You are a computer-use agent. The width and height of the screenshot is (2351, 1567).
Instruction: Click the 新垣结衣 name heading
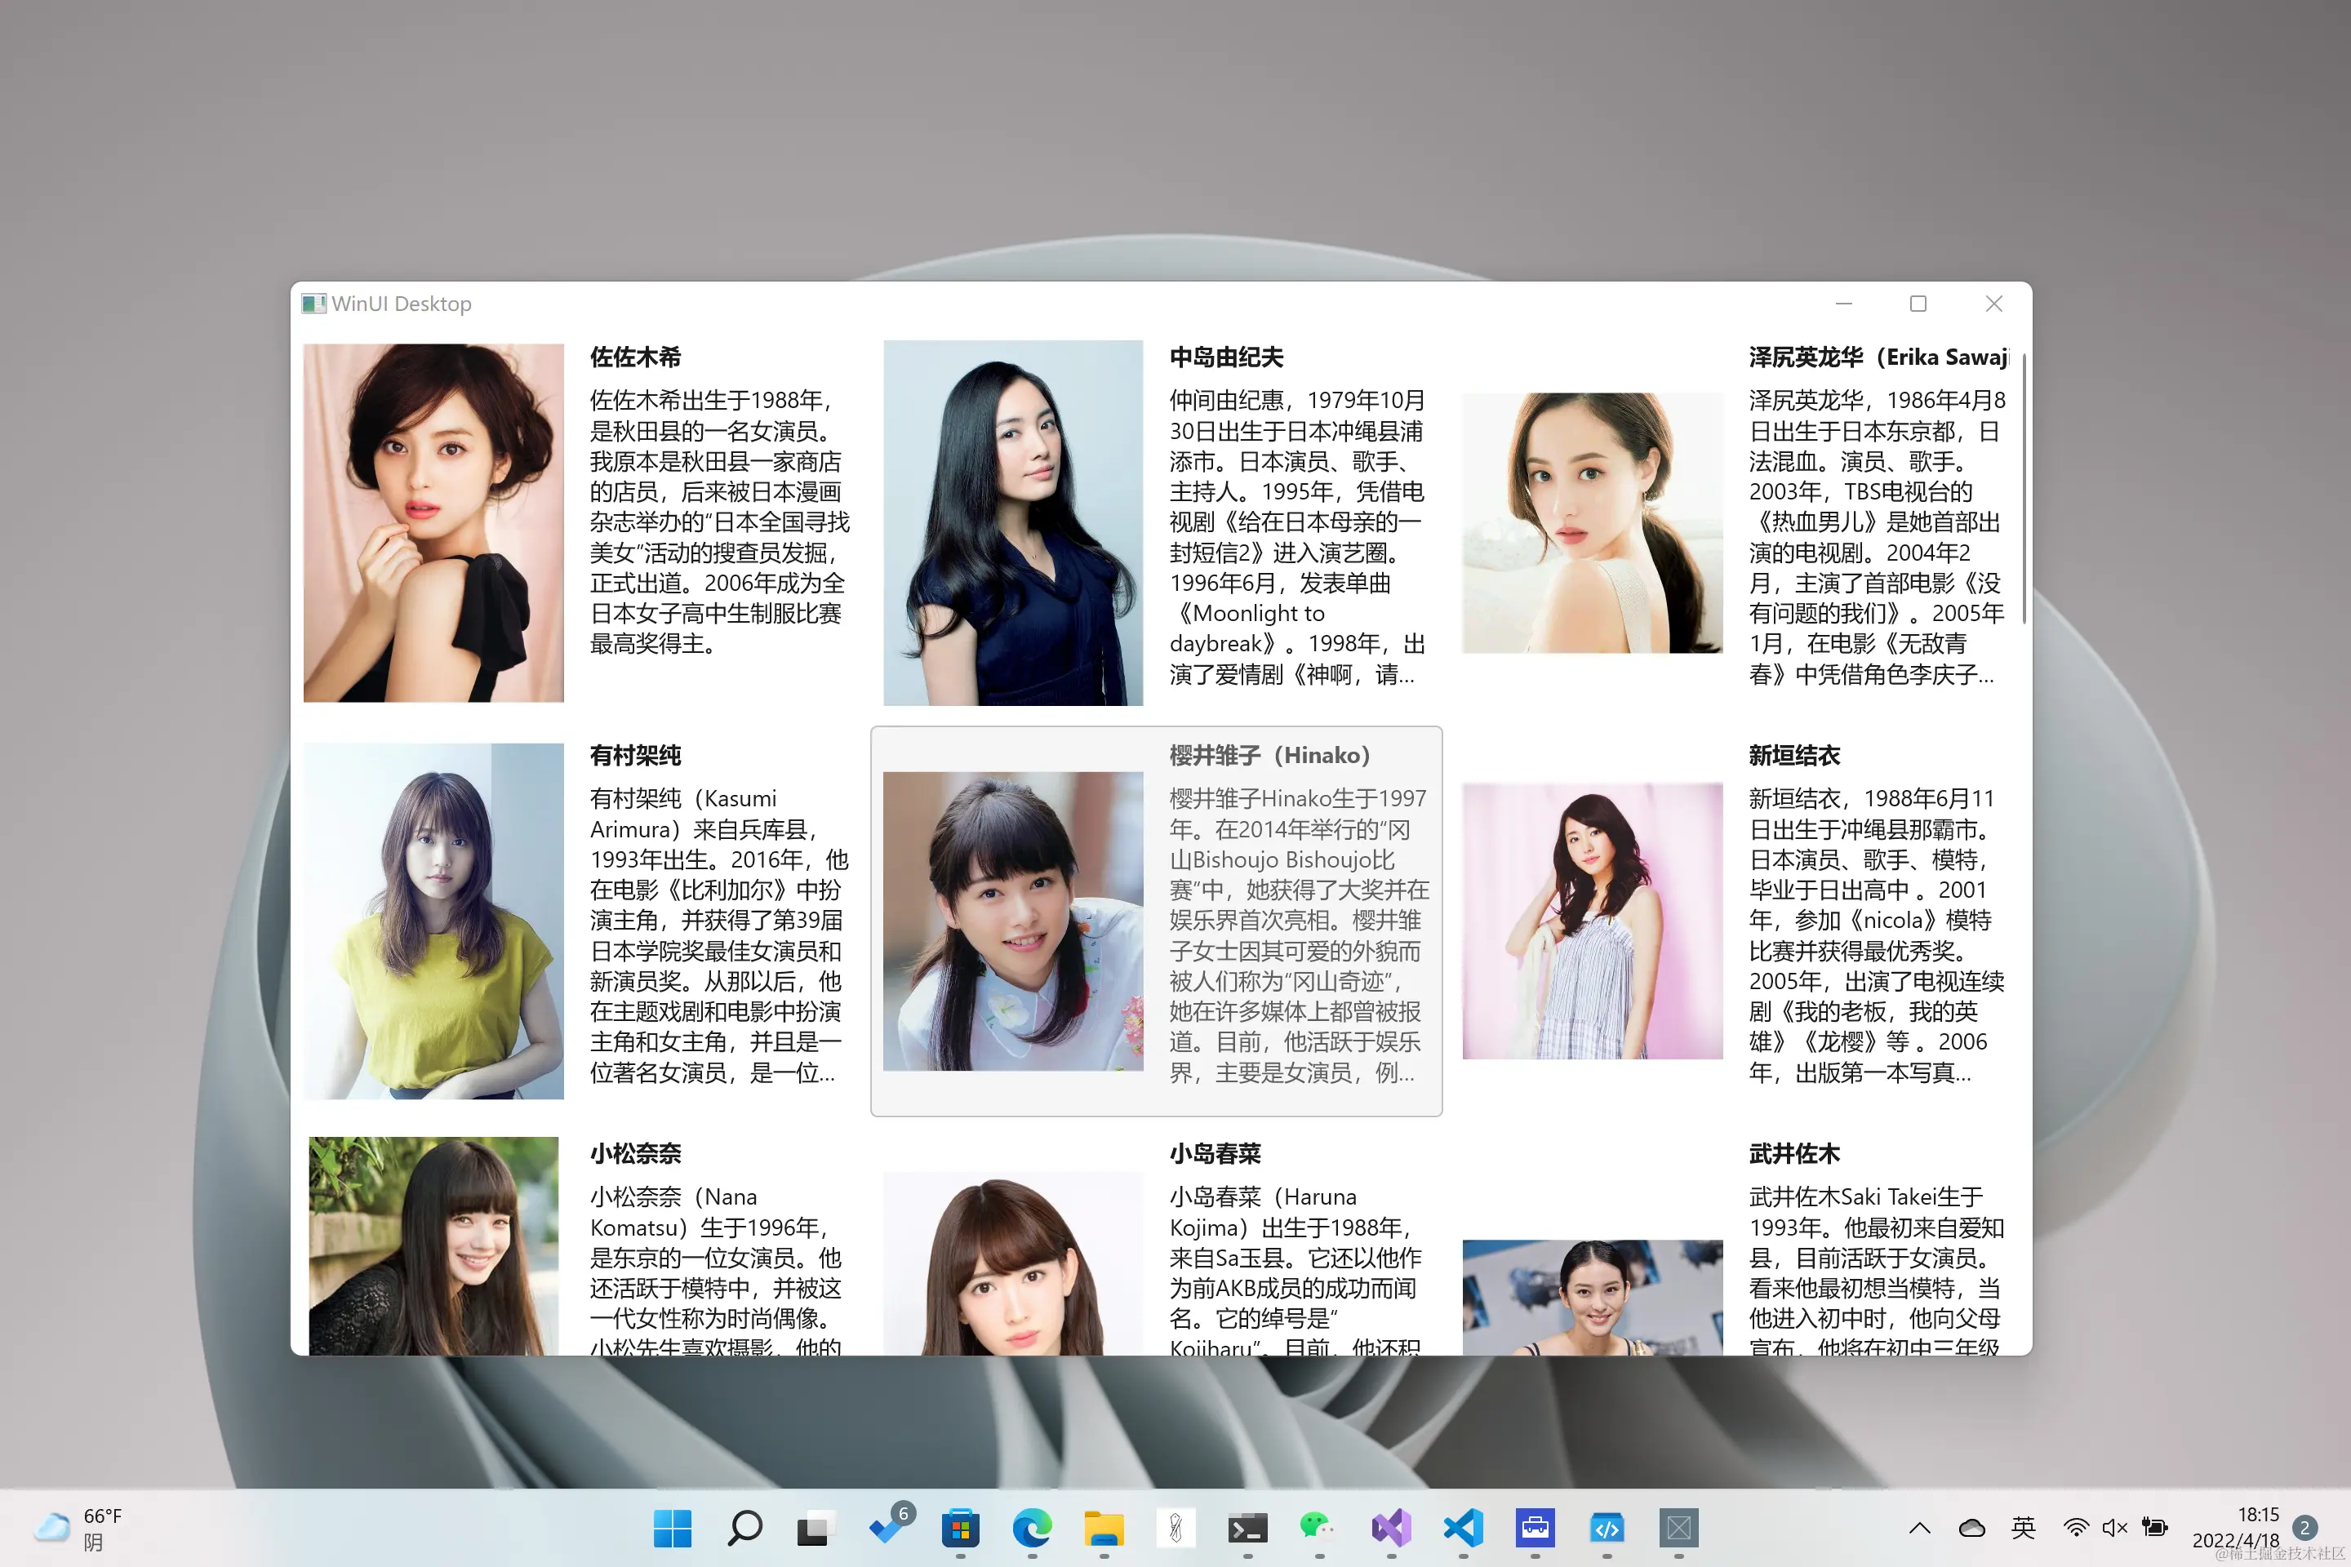pos(1794,756)
